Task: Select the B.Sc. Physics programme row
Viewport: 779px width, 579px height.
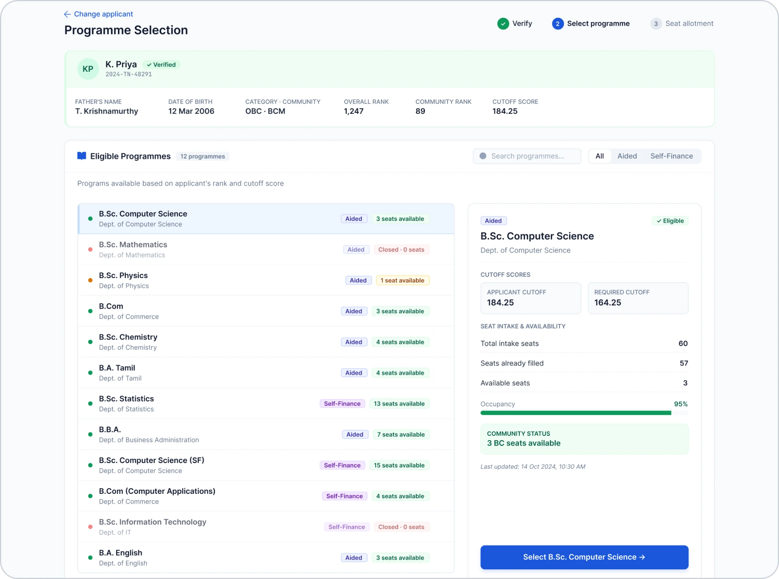Action: [266, 280]
